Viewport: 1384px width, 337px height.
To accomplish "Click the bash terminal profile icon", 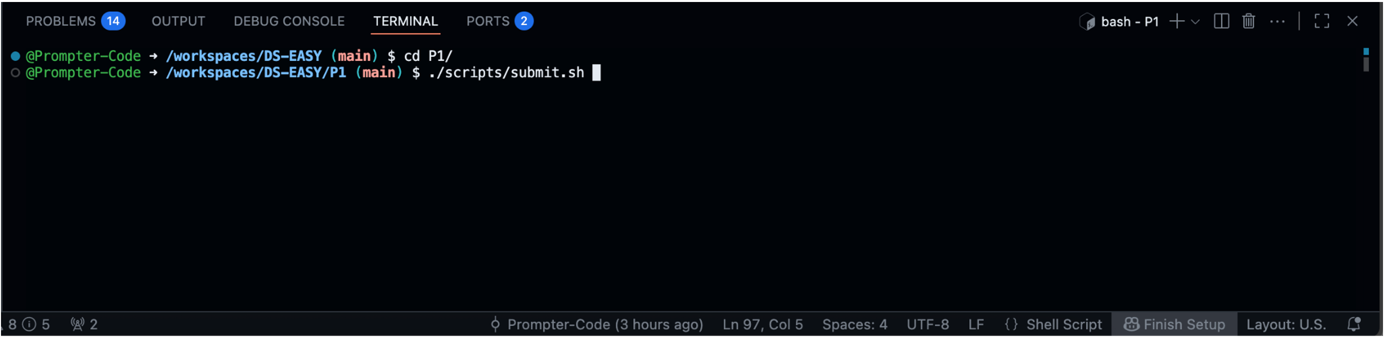I will (1087, 21).
